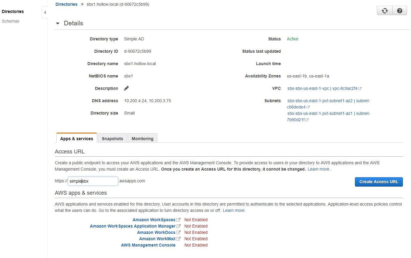411x258 pixels.
Task: Click external link icon after subnet-cb6dede4
Action: pos(308,107)
